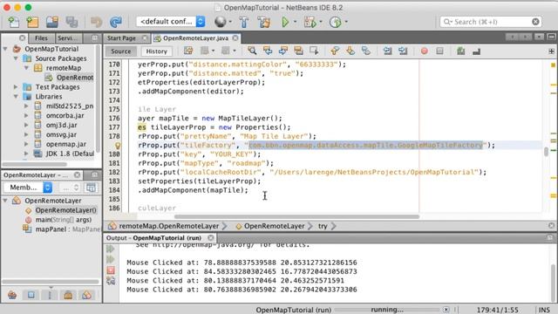Click the Clean and Build icon
558x314 pixels.
point(263,22)
